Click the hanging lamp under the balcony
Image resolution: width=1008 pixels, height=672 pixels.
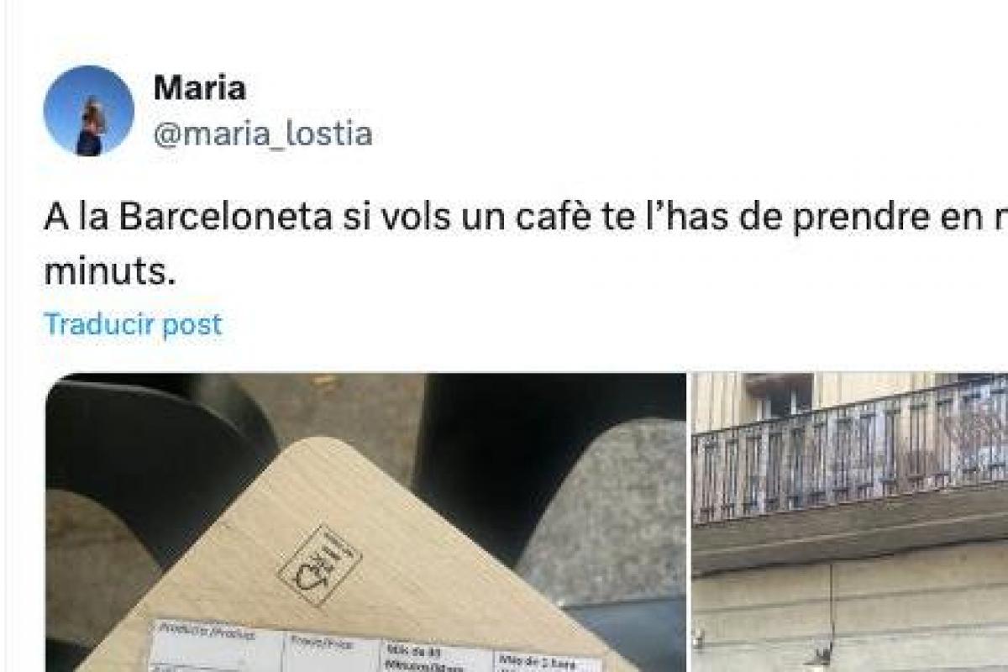[x=822, y=654]
